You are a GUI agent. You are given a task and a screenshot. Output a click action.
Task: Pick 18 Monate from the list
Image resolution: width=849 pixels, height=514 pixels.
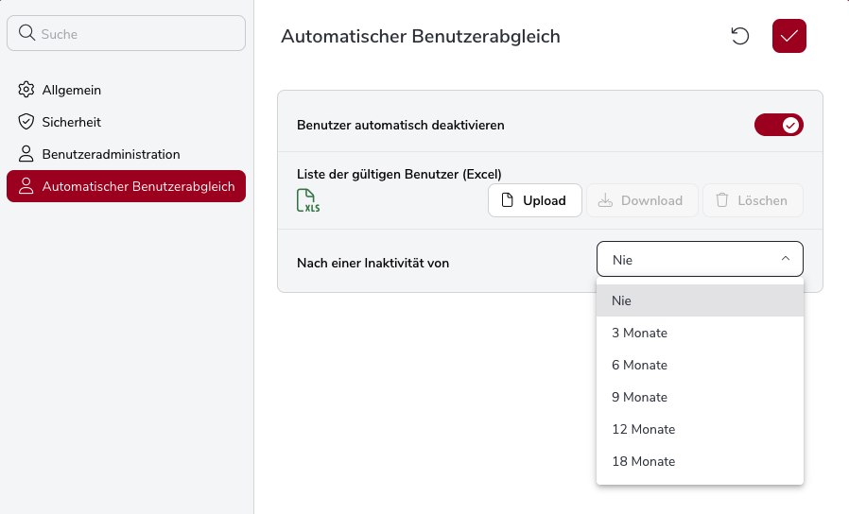[644, 461]
